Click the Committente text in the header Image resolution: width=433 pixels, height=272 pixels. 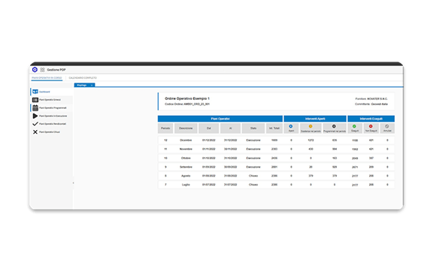pyautogui.click(x=371, y=104)
